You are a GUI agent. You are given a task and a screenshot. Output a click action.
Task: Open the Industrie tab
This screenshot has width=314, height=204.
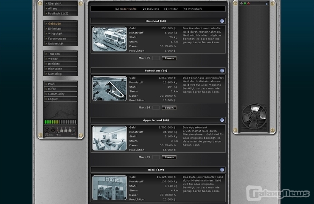pos(150,8)
